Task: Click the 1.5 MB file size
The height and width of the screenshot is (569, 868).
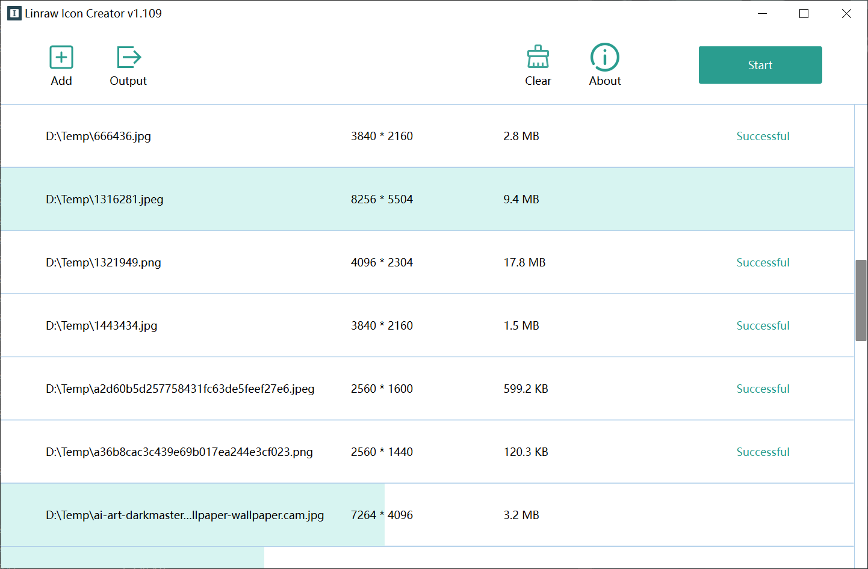Action: click(521, 325)
